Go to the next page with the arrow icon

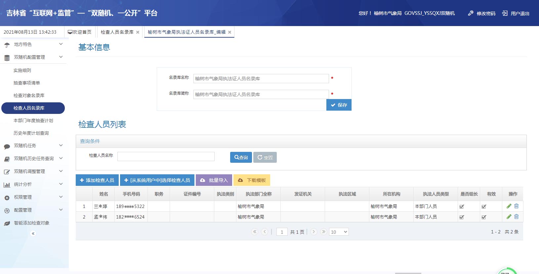click(x=314, y=232)
